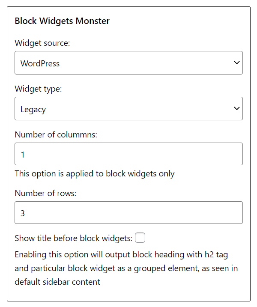
Task: Focus the Number of colummns input field
Action: coord(128,154)
